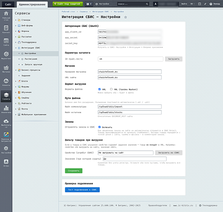223x212 pixels.
Task: Open the RU language dropdown
Action: 193,4
